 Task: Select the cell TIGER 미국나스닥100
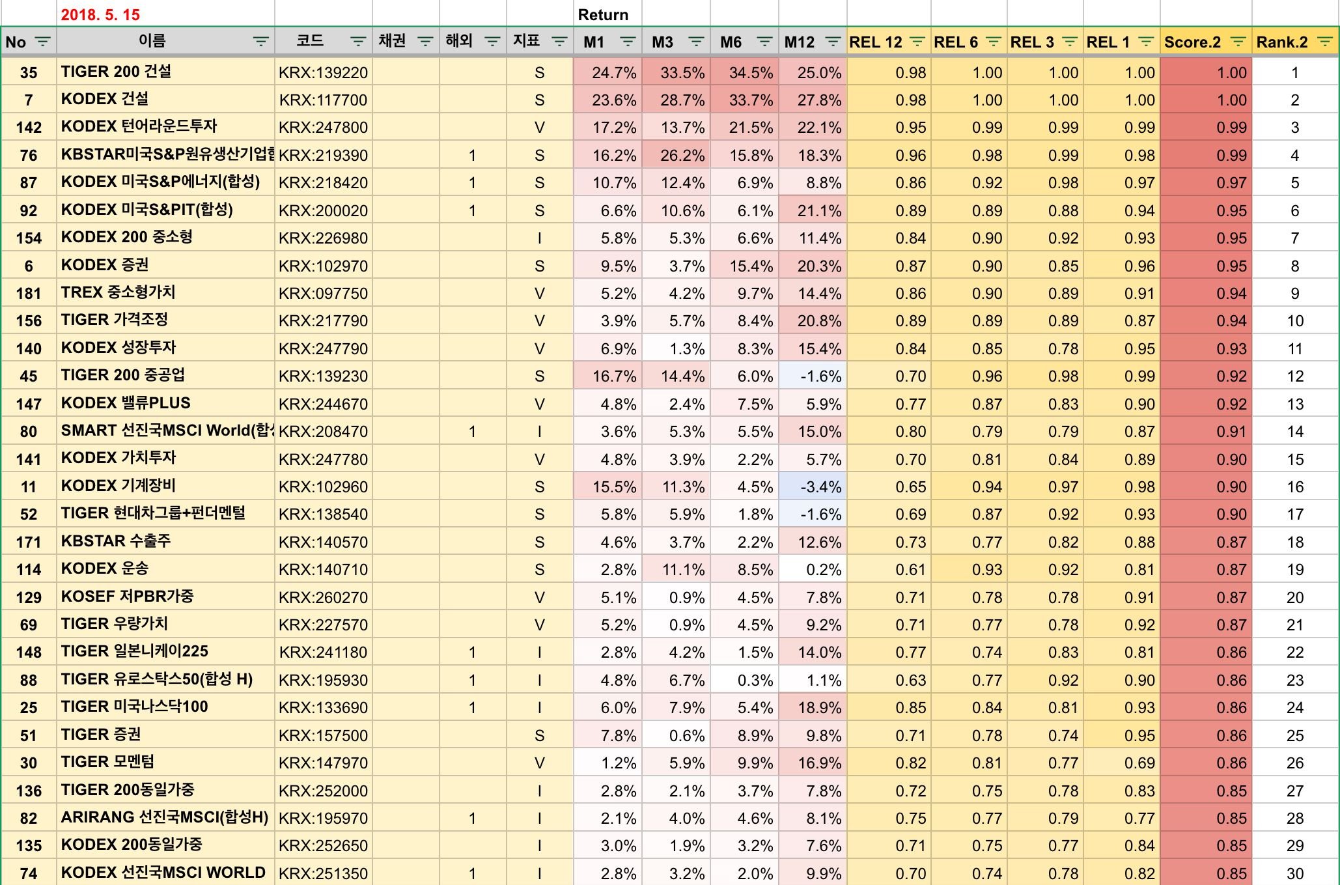[165, 707]
